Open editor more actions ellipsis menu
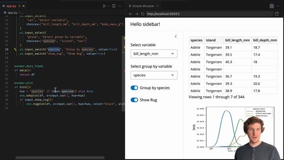 coord(120,6)
